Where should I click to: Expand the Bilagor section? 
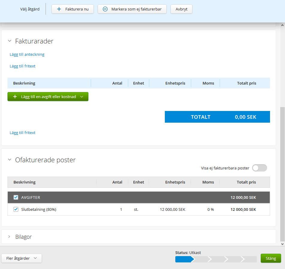tap(9, 237)
